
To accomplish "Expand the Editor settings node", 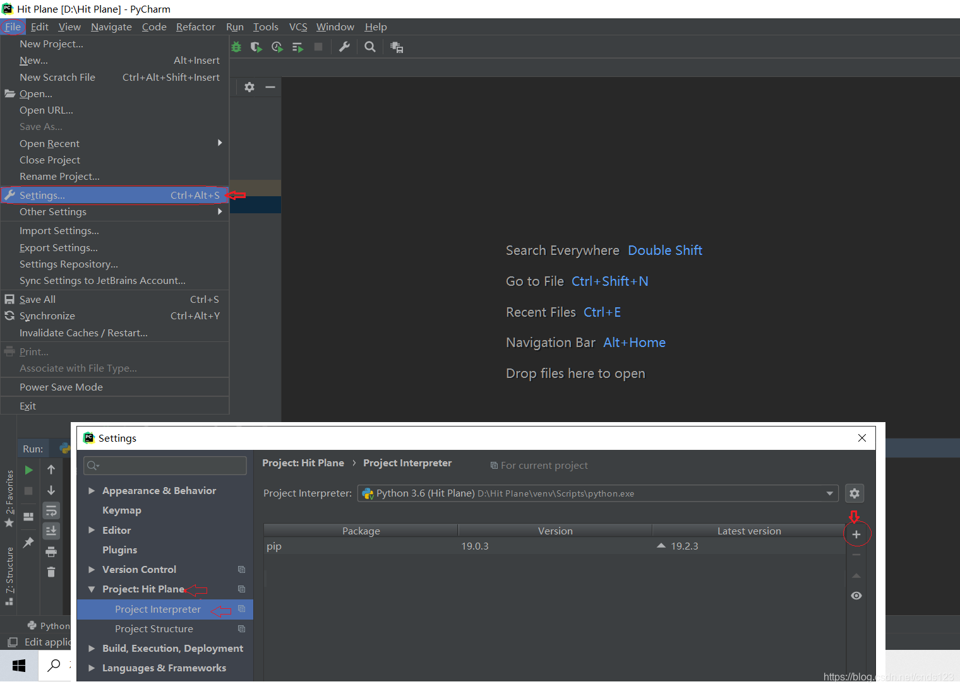I will tap(92, 530).
